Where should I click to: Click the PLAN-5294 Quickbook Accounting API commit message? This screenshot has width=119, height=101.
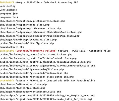47,3
